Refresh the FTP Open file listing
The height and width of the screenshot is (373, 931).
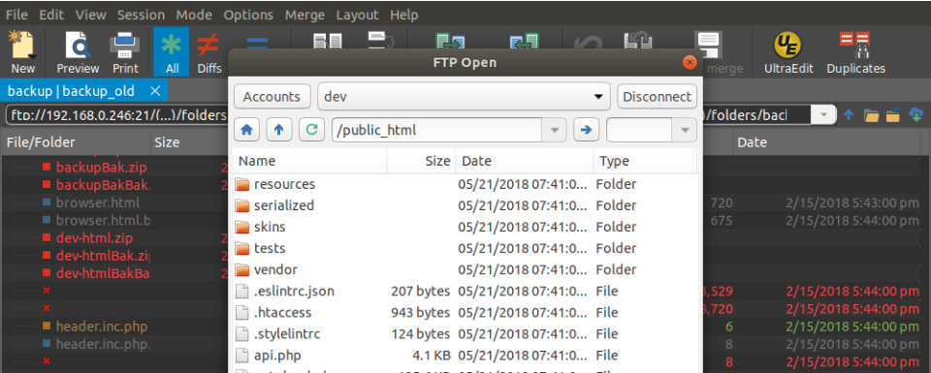pyautogui.click(x=311, y=130)
